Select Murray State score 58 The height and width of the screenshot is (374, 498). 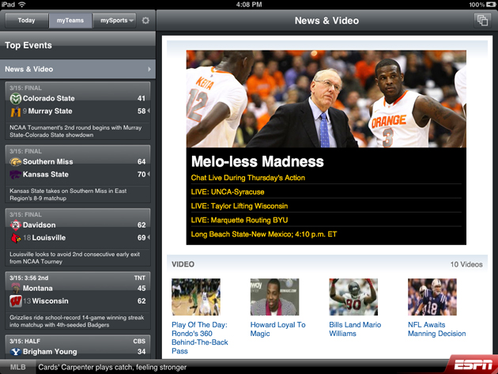pos(141,111)
